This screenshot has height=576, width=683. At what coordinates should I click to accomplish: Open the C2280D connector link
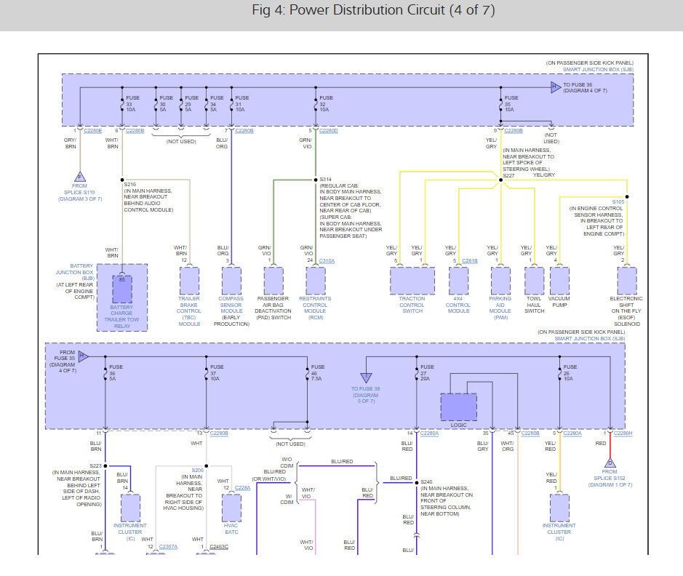(x=329, y=131)
